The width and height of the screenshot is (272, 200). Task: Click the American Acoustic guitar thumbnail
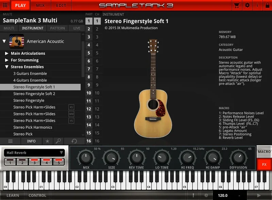17,41
